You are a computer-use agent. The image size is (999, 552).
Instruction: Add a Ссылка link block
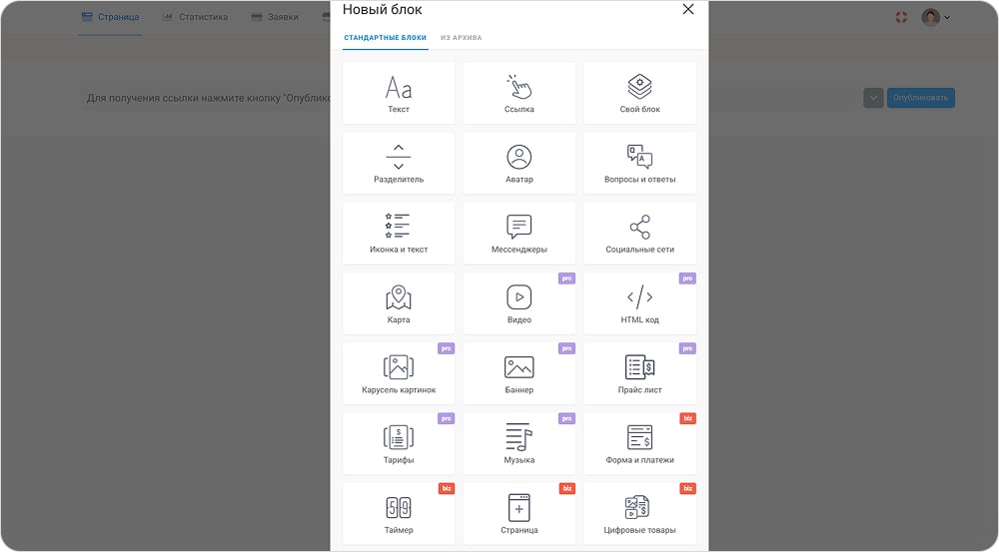coord(518,93)
